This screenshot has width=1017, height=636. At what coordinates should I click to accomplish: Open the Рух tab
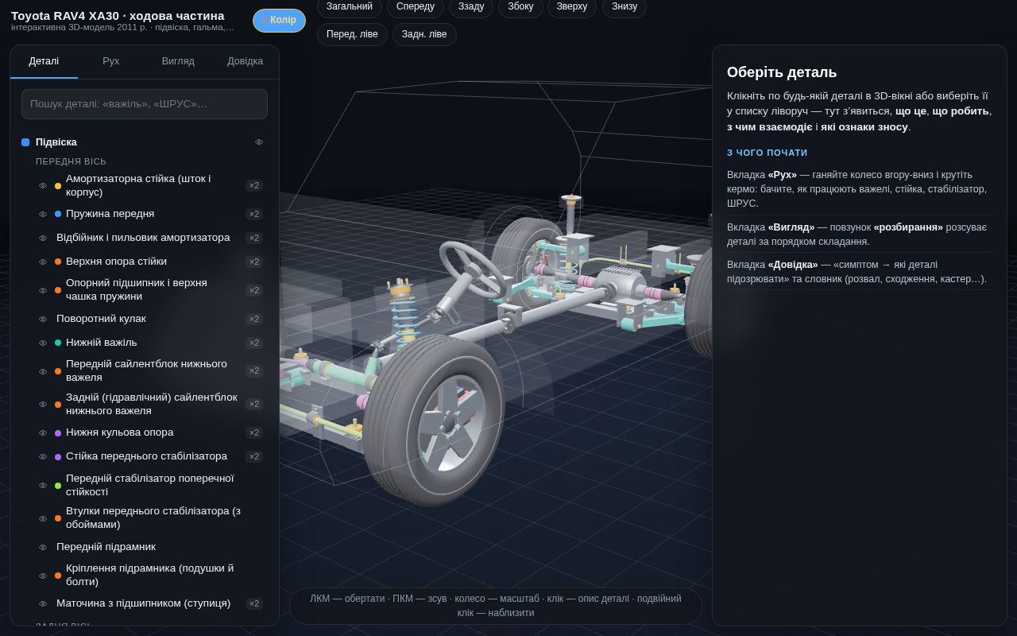(x=111, y=61)
